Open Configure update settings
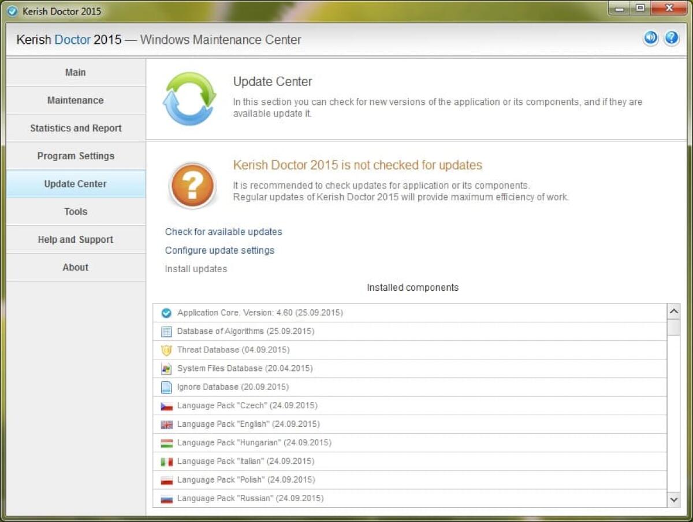The image size is (693, 522). click(x=219, y=250)
